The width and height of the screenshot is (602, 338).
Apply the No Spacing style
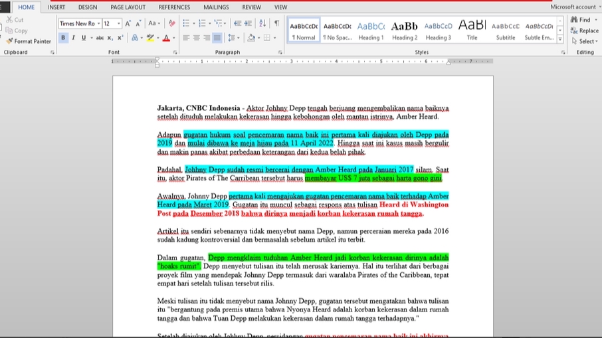[x=337, y=31]
